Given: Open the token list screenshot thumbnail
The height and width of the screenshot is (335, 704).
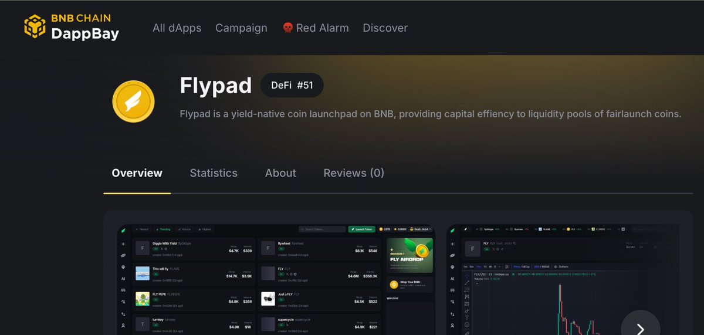Looking at the screenshot, I should click(x=275, y=279).
